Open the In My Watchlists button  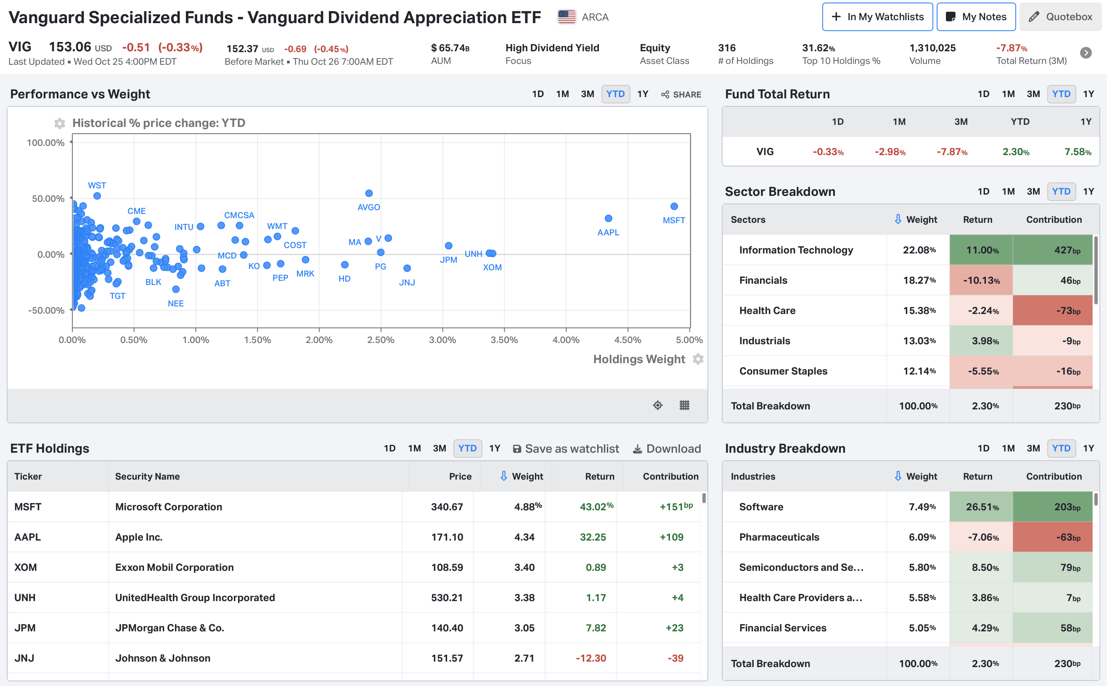(877, 17)
